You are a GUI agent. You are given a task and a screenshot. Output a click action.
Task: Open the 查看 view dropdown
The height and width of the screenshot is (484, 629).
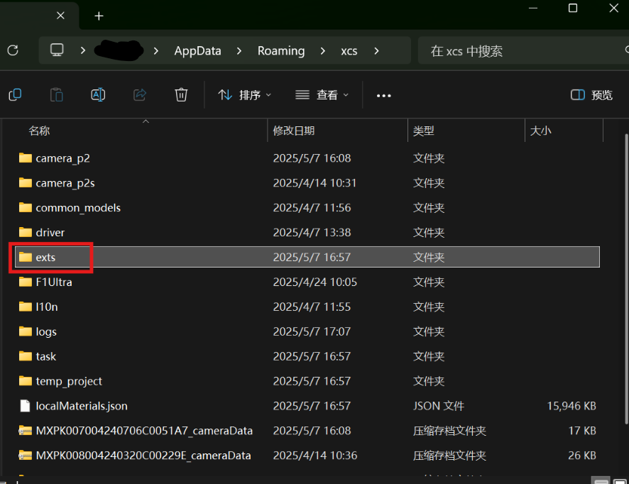tap(322, 95)
